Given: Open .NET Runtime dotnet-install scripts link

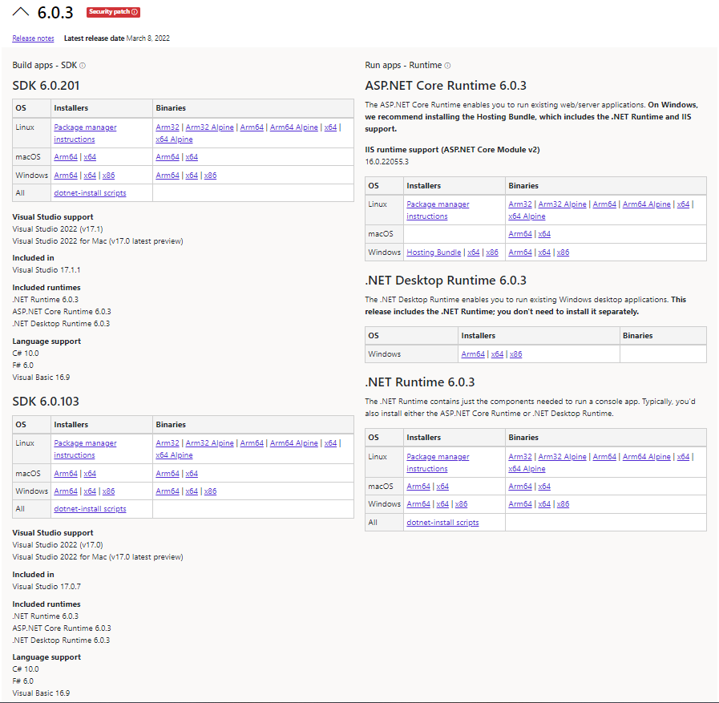Looking at the screenshot, I should pos(442,523).
